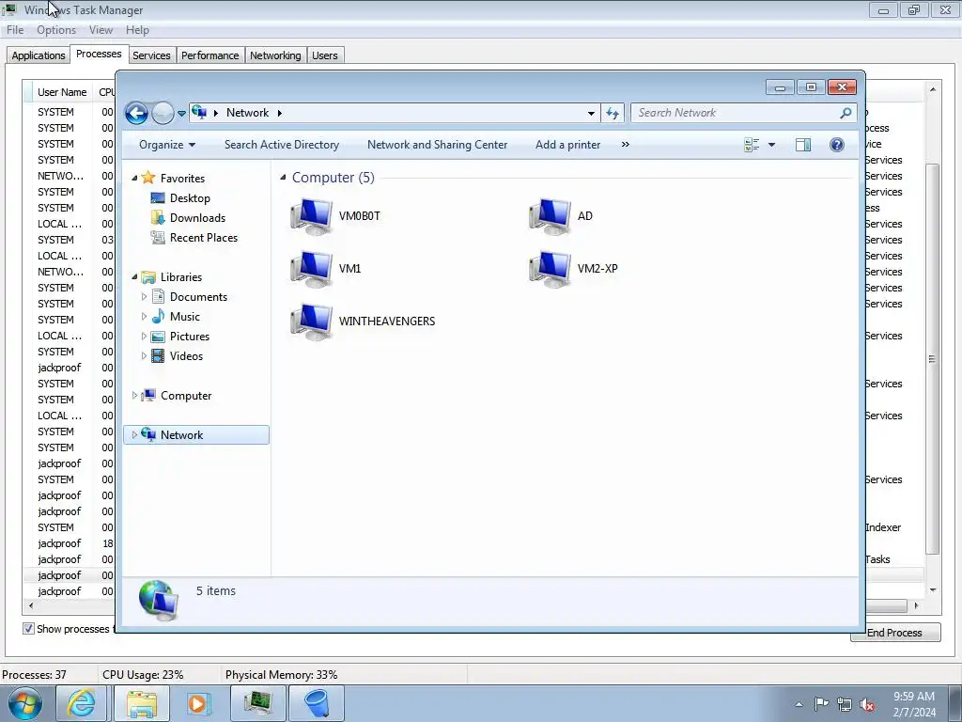
Task: Open Action Center flag tray icon
Action: point(821,704)
